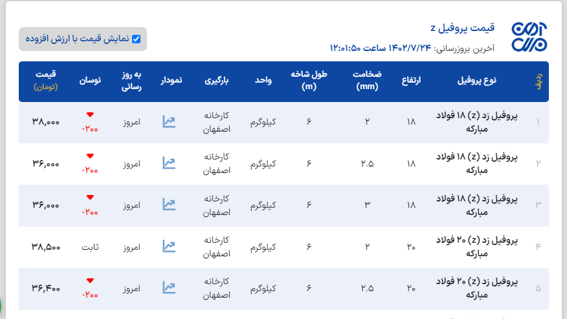Click the Ahan Online logo icon
567x319 pixels.
[529, 37]
